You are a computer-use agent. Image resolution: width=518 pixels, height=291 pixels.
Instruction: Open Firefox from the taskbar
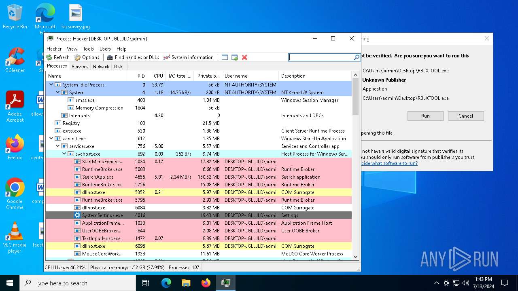point(206,283)
